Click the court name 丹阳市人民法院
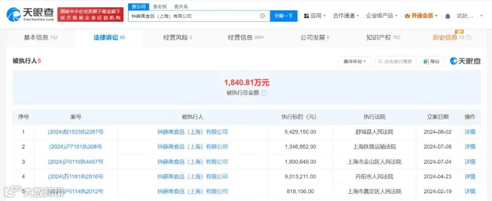This screenshot has height=201, width=492. [x=374, y=177]
